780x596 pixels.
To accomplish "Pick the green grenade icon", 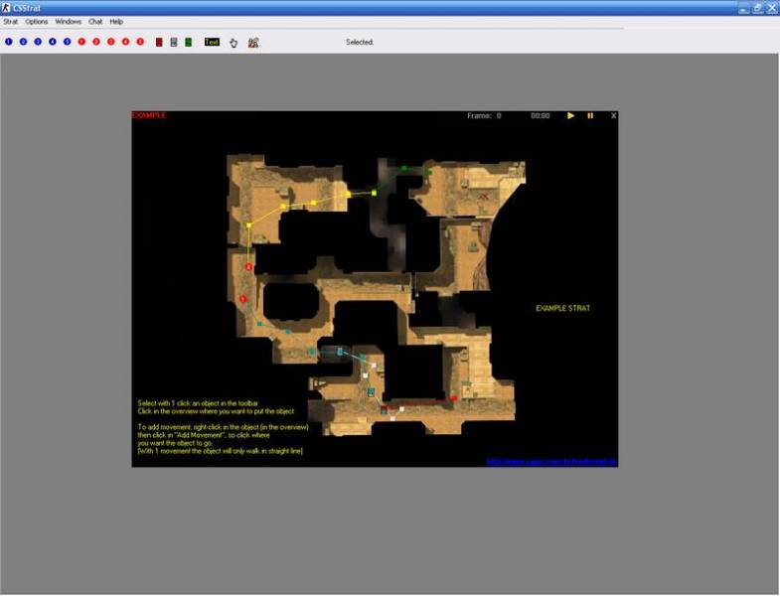I will pos(189,43).
